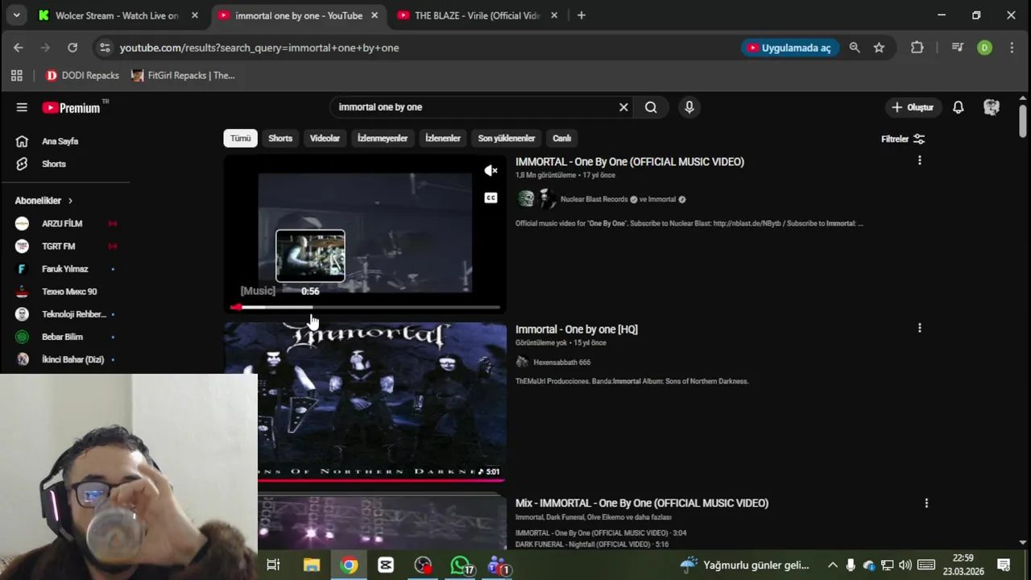
Task: Open the Hexensabbath 666 channel link
Action: coord(561,362)
